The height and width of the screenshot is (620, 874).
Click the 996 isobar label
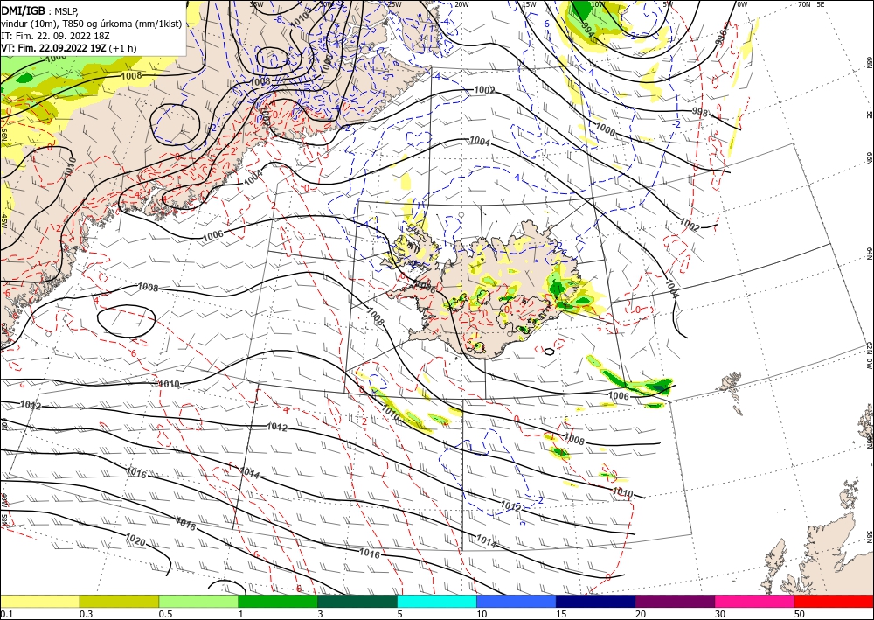coord(721,36)
